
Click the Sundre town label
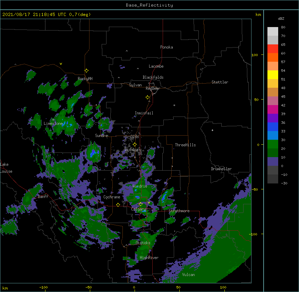(101, 136)
